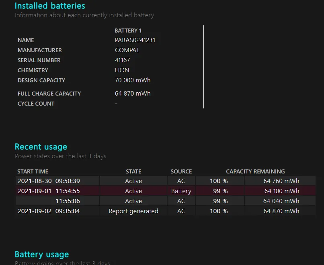Image resolution: width=324 pixels, height=265 pixels.
Task: Click the Battery source cell in highlighted row
Action: tap(181, 191)
